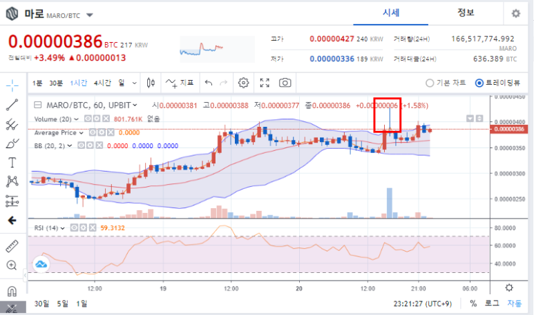534x315 pixels.
Task: Hide the Average Price indicator
Action: (93, 132)
